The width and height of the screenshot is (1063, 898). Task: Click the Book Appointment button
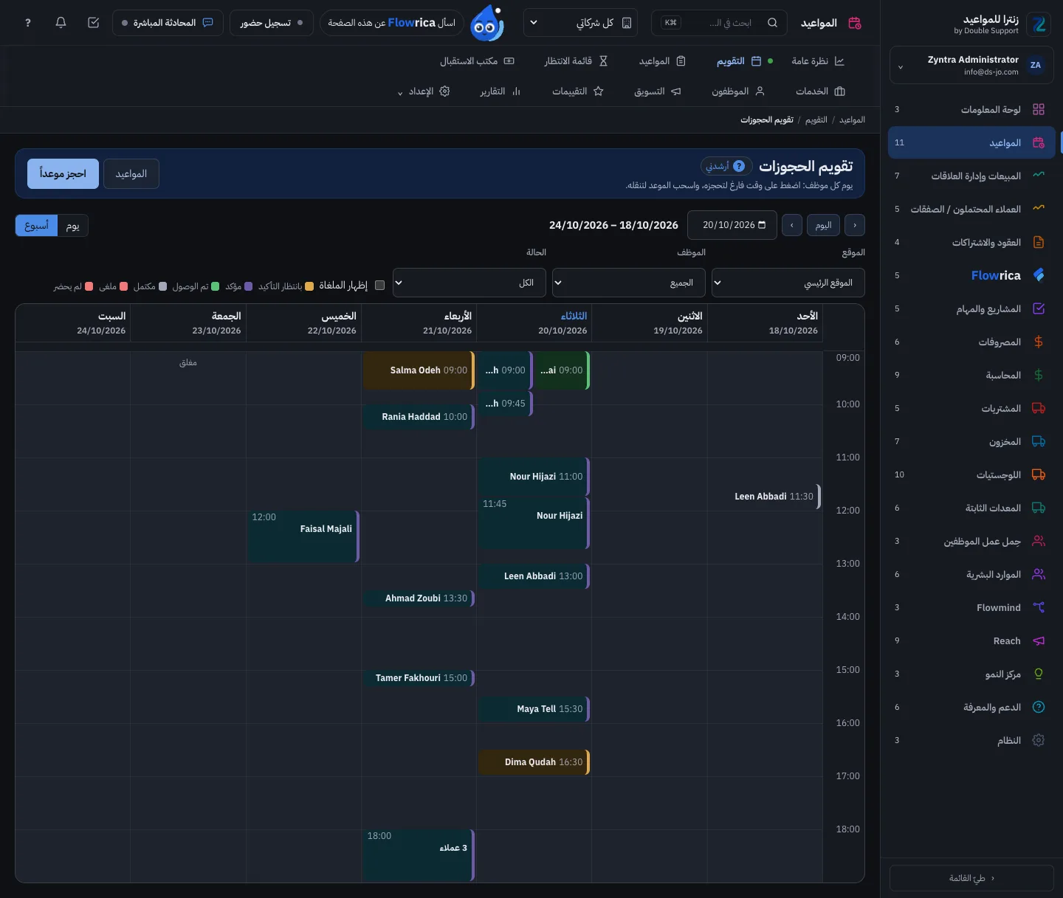pos(63,174)
